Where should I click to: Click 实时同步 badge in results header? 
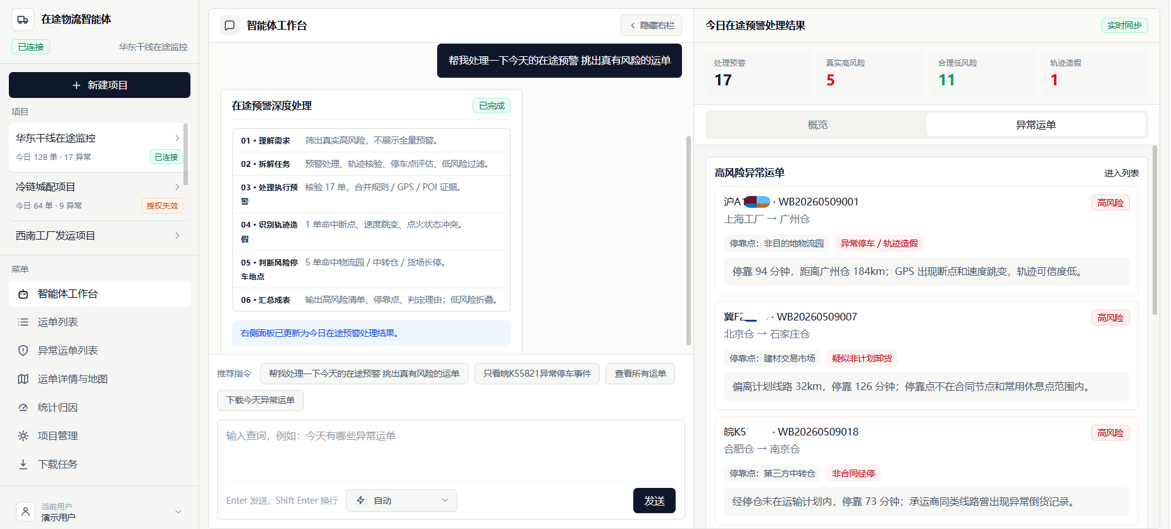click(x=1124, y=25)
